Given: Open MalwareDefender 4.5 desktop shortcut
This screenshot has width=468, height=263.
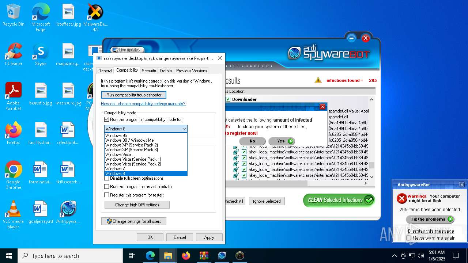Looking at the screenshot, I should click(95, 17).
